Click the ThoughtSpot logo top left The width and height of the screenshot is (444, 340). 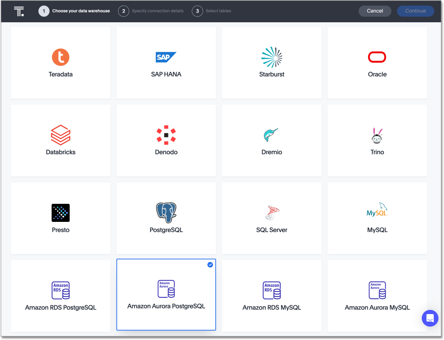click(19, 11)
